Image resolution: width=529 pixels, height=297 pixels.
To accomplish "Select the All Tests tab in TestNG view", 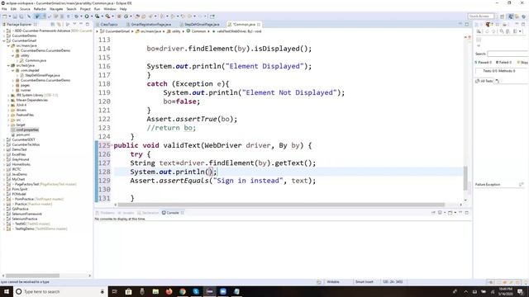I will click(x=484, y=81).
